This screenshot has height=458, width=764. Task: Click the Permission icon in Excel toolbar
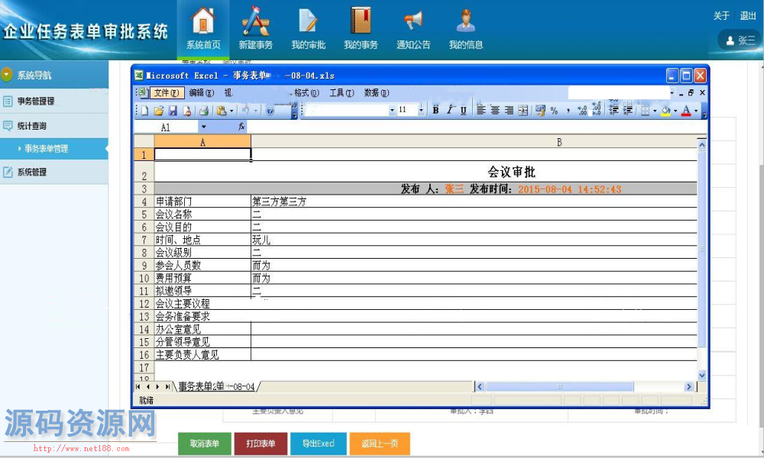187,111
